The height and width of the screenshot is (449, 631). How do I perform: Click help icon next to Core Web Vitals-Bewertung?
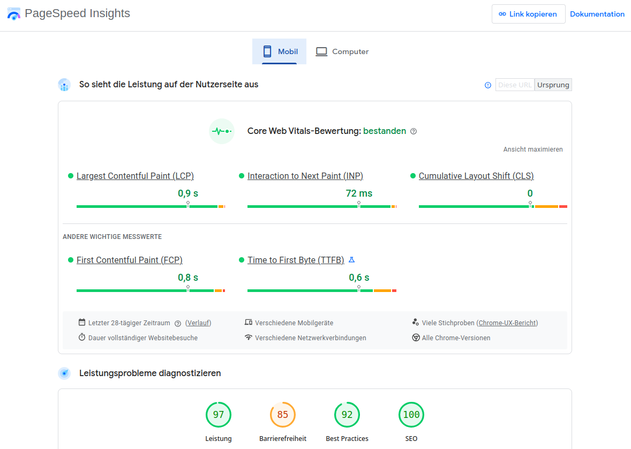click(414, 131)
